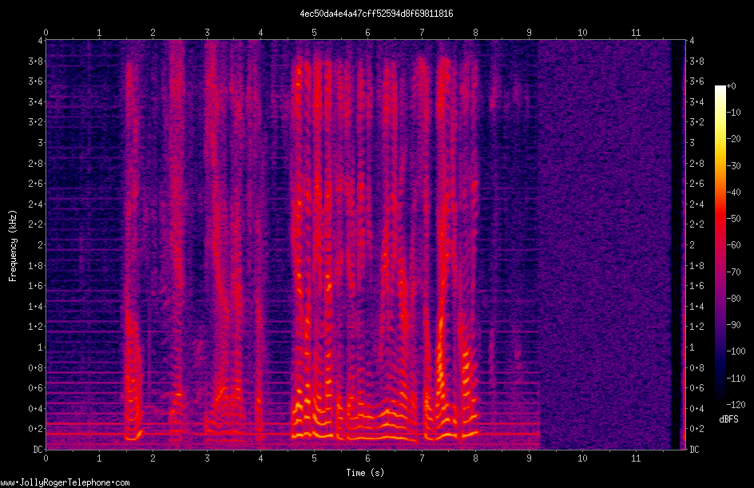Screen dimensions: 754x488
Task: Click '3' on the top time axis
Action: tap(207, 33)
